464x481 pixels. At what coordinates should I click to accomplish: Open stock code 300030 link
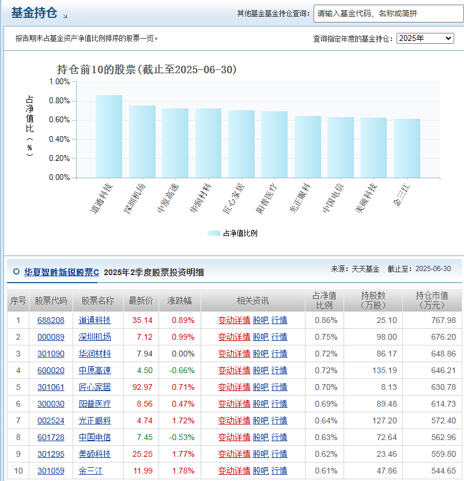coord(51,404)
